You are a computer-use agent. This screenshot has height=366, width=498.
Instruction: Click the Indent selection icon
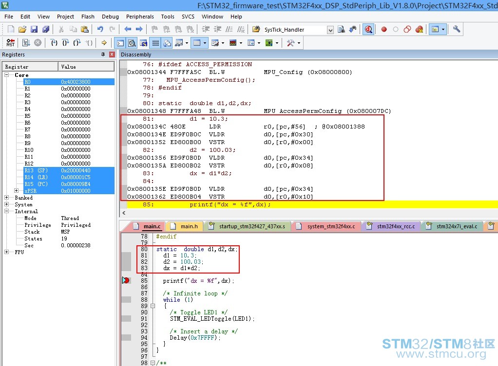tap(206, 30)
